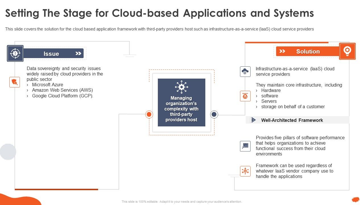Click the performance dashboard icon by five pillars
This screenshot has width=364, height=205.
click(x=245, y=146)
